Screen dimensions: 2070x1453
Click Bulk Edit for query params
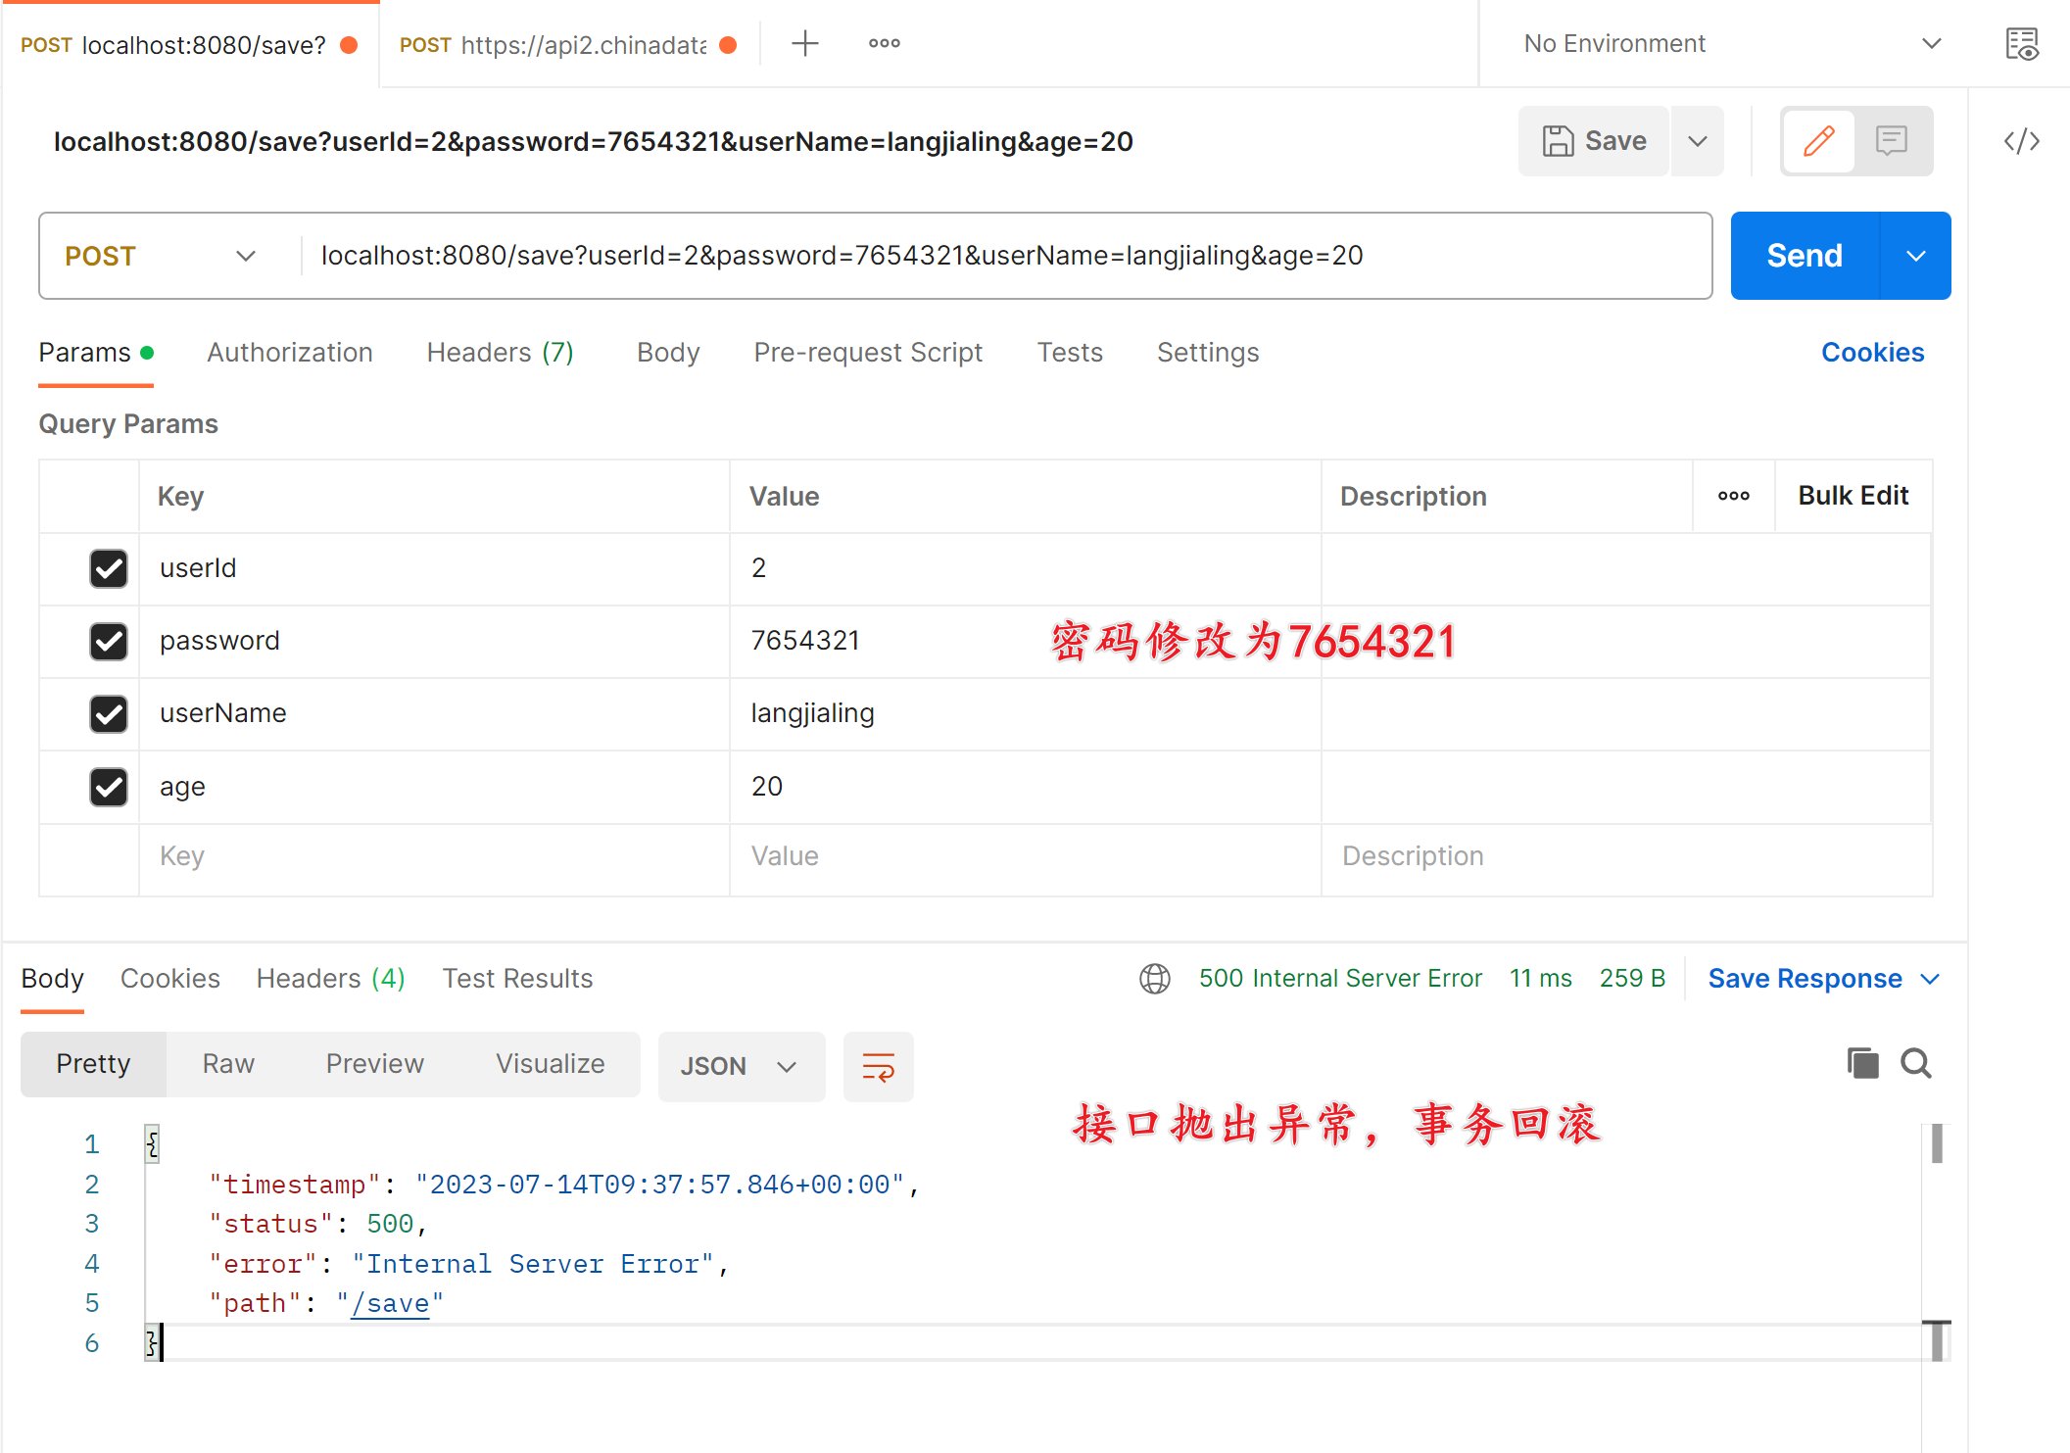pyautogui.click(x=1853, y=496)
